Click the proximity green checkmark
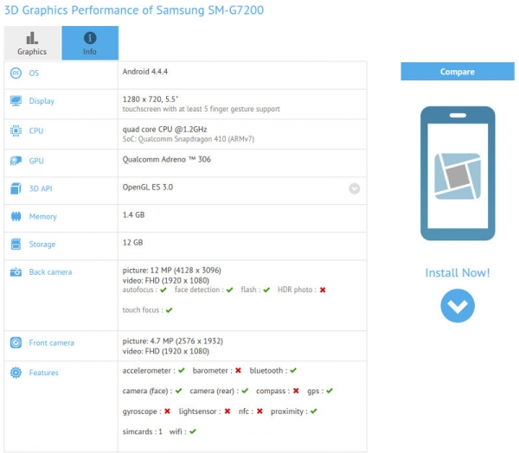 (314, 412)
